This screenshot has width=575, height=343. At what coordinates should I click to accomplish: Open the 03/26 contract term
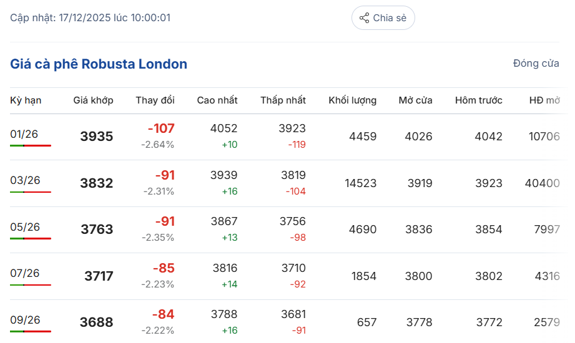[25, 180]
